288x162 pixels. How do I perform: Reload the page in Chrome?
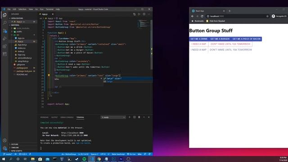202,16
